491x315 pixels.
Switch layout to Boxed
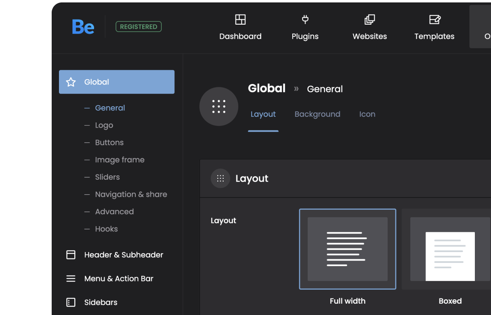coord(449,249)
